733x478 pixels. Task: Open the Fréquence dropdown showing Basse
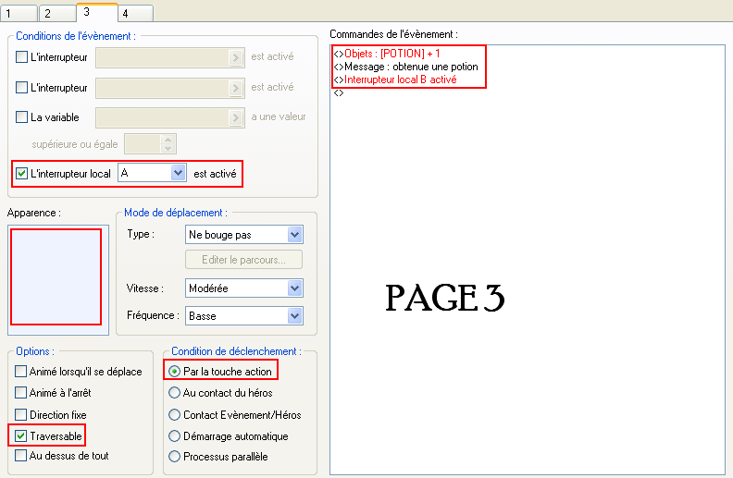click(244, 315)
